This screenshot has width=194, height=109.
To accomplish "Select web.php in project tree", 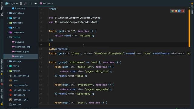I will tap(21, 57).
